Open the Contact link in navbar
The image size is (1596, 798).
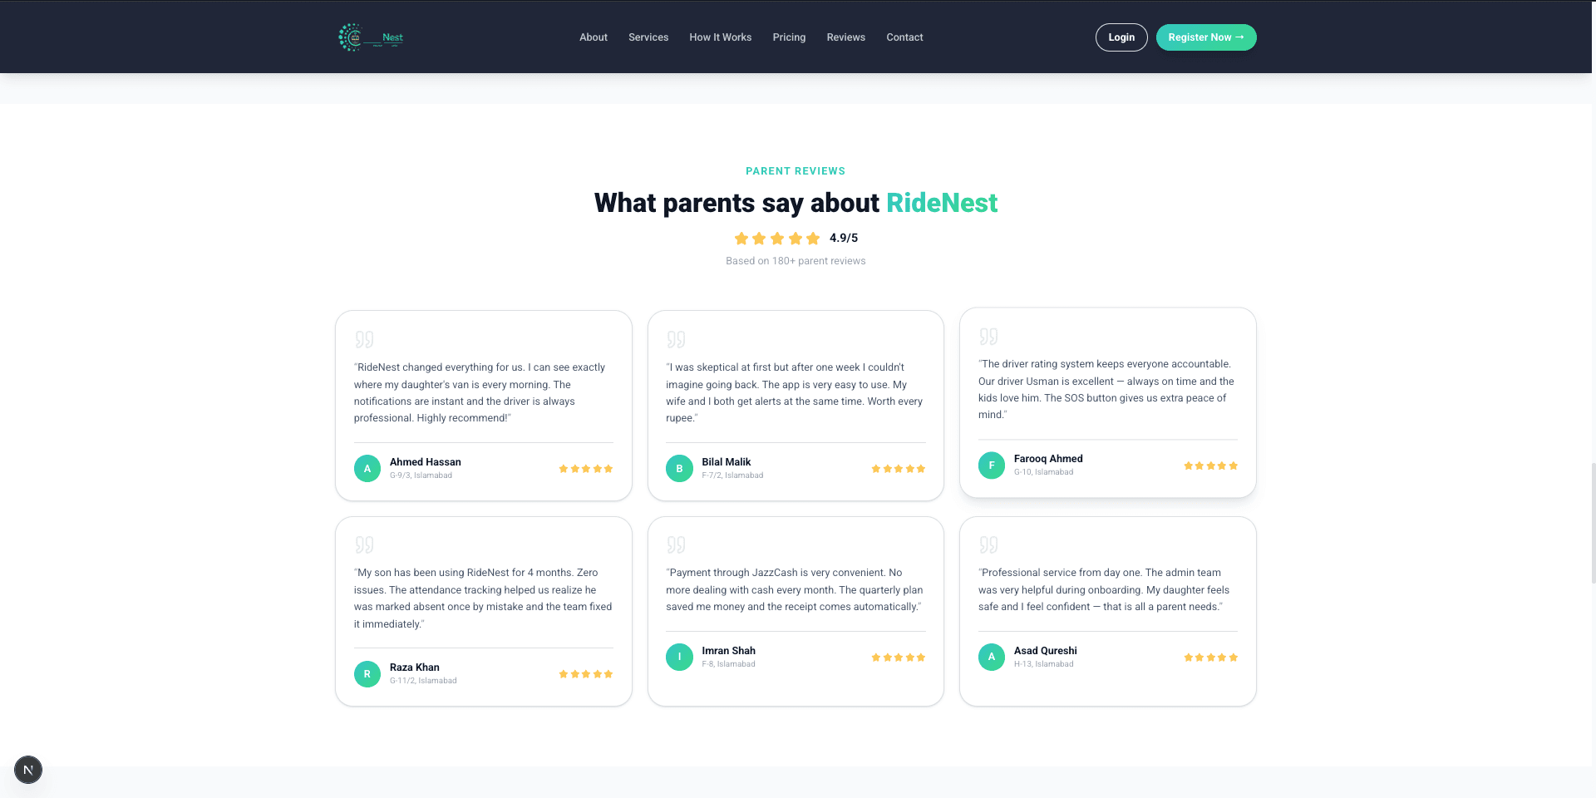click(x=904, y=37)
